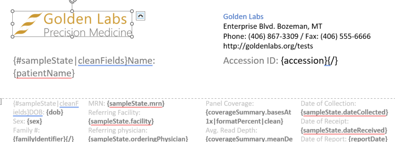Screen dimensions: 395x142
Task: Select the Golden Labs Precision Medicine logo image
Action: click(72, 24)
